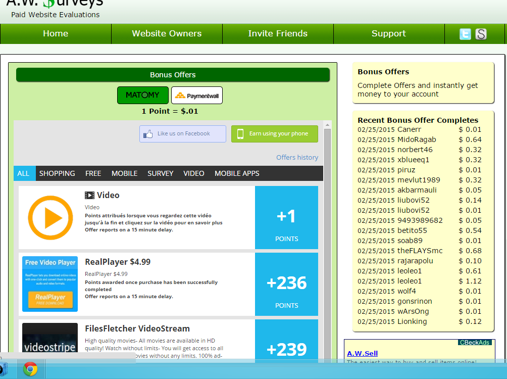Open the Support menu item
Viewport: 507px width, 379px height.
[389, 33]
